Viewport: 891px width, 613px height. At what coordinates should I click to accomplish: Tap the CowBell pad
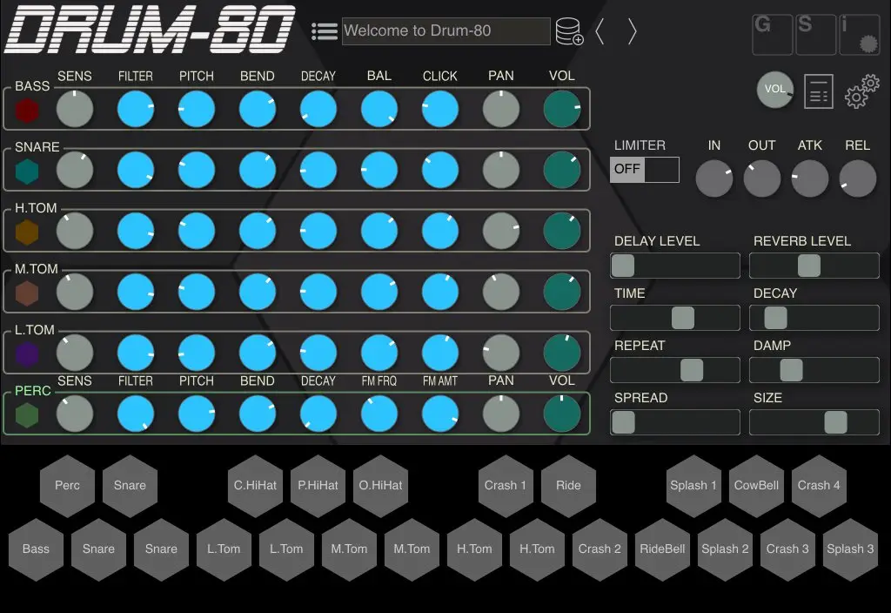coord(756,486)
